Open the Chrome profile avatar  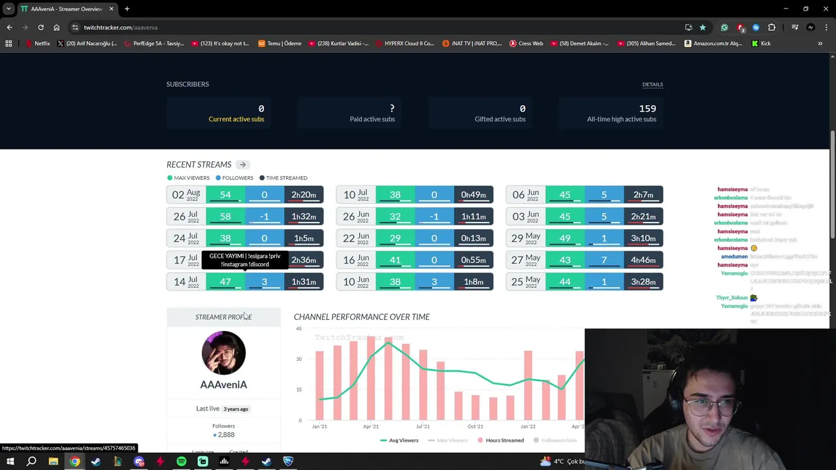click(811, 27)
